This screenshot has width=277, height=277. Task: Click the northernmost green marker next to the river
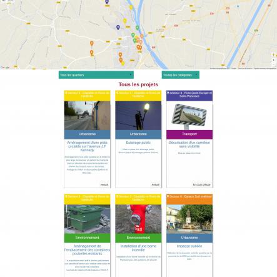point(138,28)
